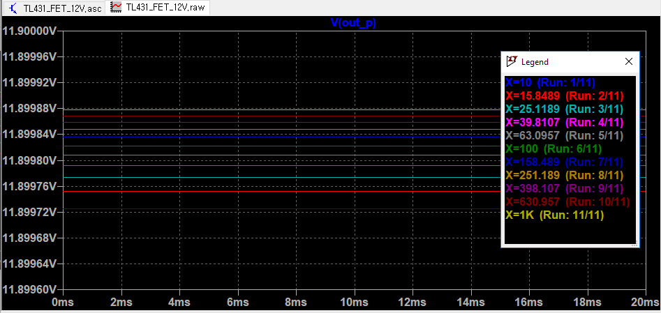The width and height of the screenshot is (661, 313).
Task: Select legend entry X=39.8107 (Run: 4/11)
Action: pos(564,122)
